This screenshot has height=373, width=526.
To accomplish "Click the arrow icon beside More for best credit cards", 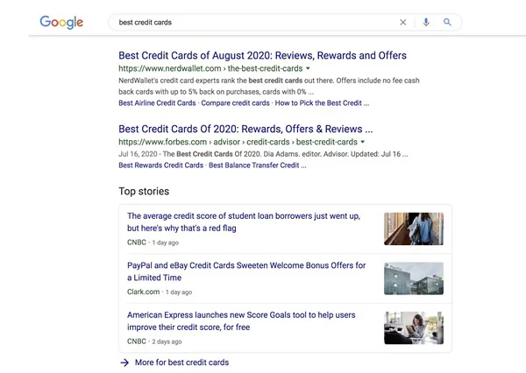I will pyautogui.click(x=124, y=362).
